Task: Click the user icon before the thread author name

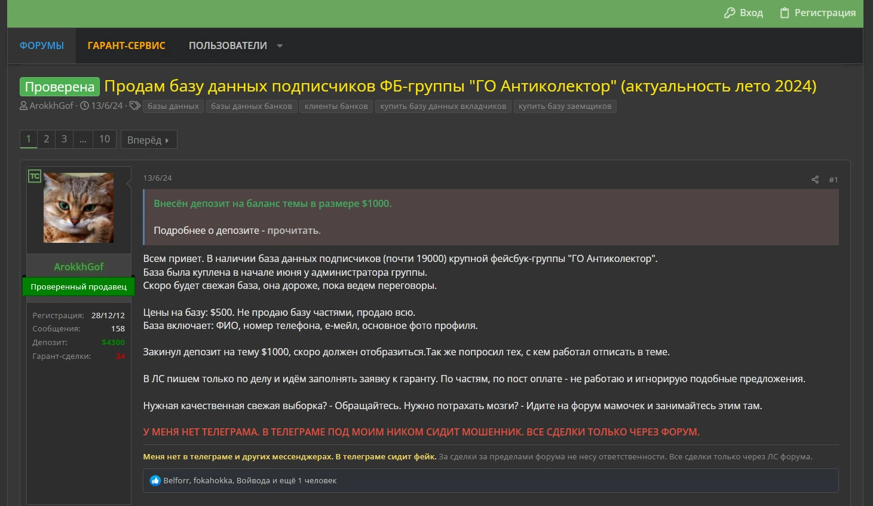Action: (24, 106)
